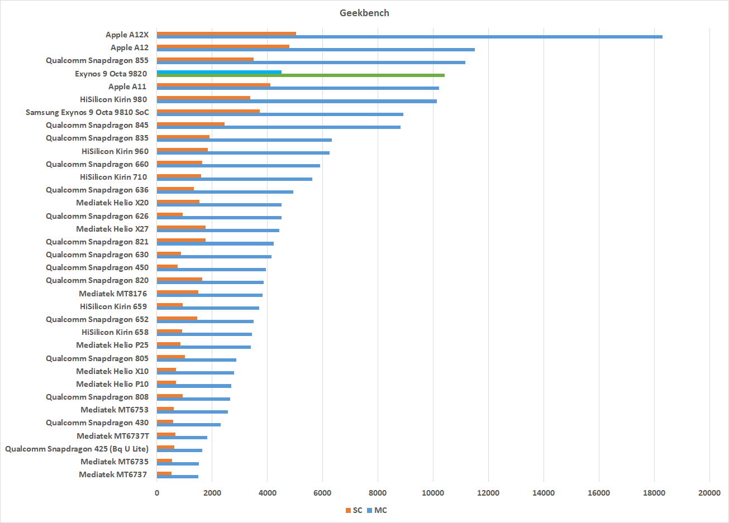Select the Qualcomm Snapdragon 636 label

pyautogui.click(x=97, y=190)
